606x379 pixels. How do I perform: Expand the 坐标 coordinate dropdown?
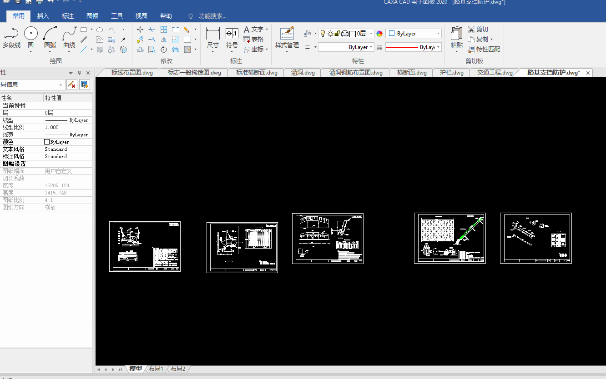tap(267, 49)
